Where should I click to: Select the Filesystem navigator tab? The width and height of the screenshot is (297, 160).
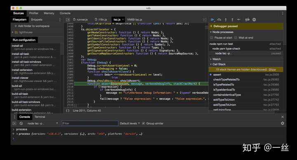point(19,20)
